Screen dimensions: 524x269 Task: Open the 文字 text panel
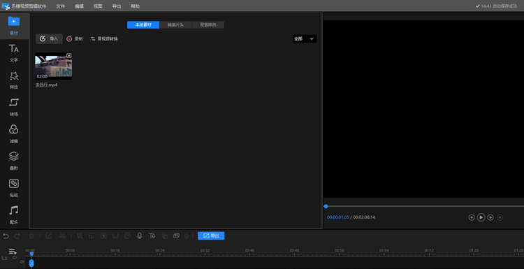(14, 53)
